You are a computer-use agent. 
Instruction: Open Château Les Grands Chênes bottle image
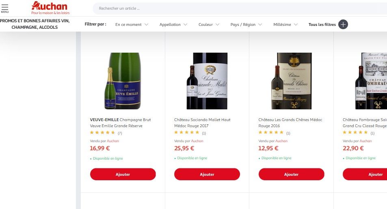pos(291,81)
